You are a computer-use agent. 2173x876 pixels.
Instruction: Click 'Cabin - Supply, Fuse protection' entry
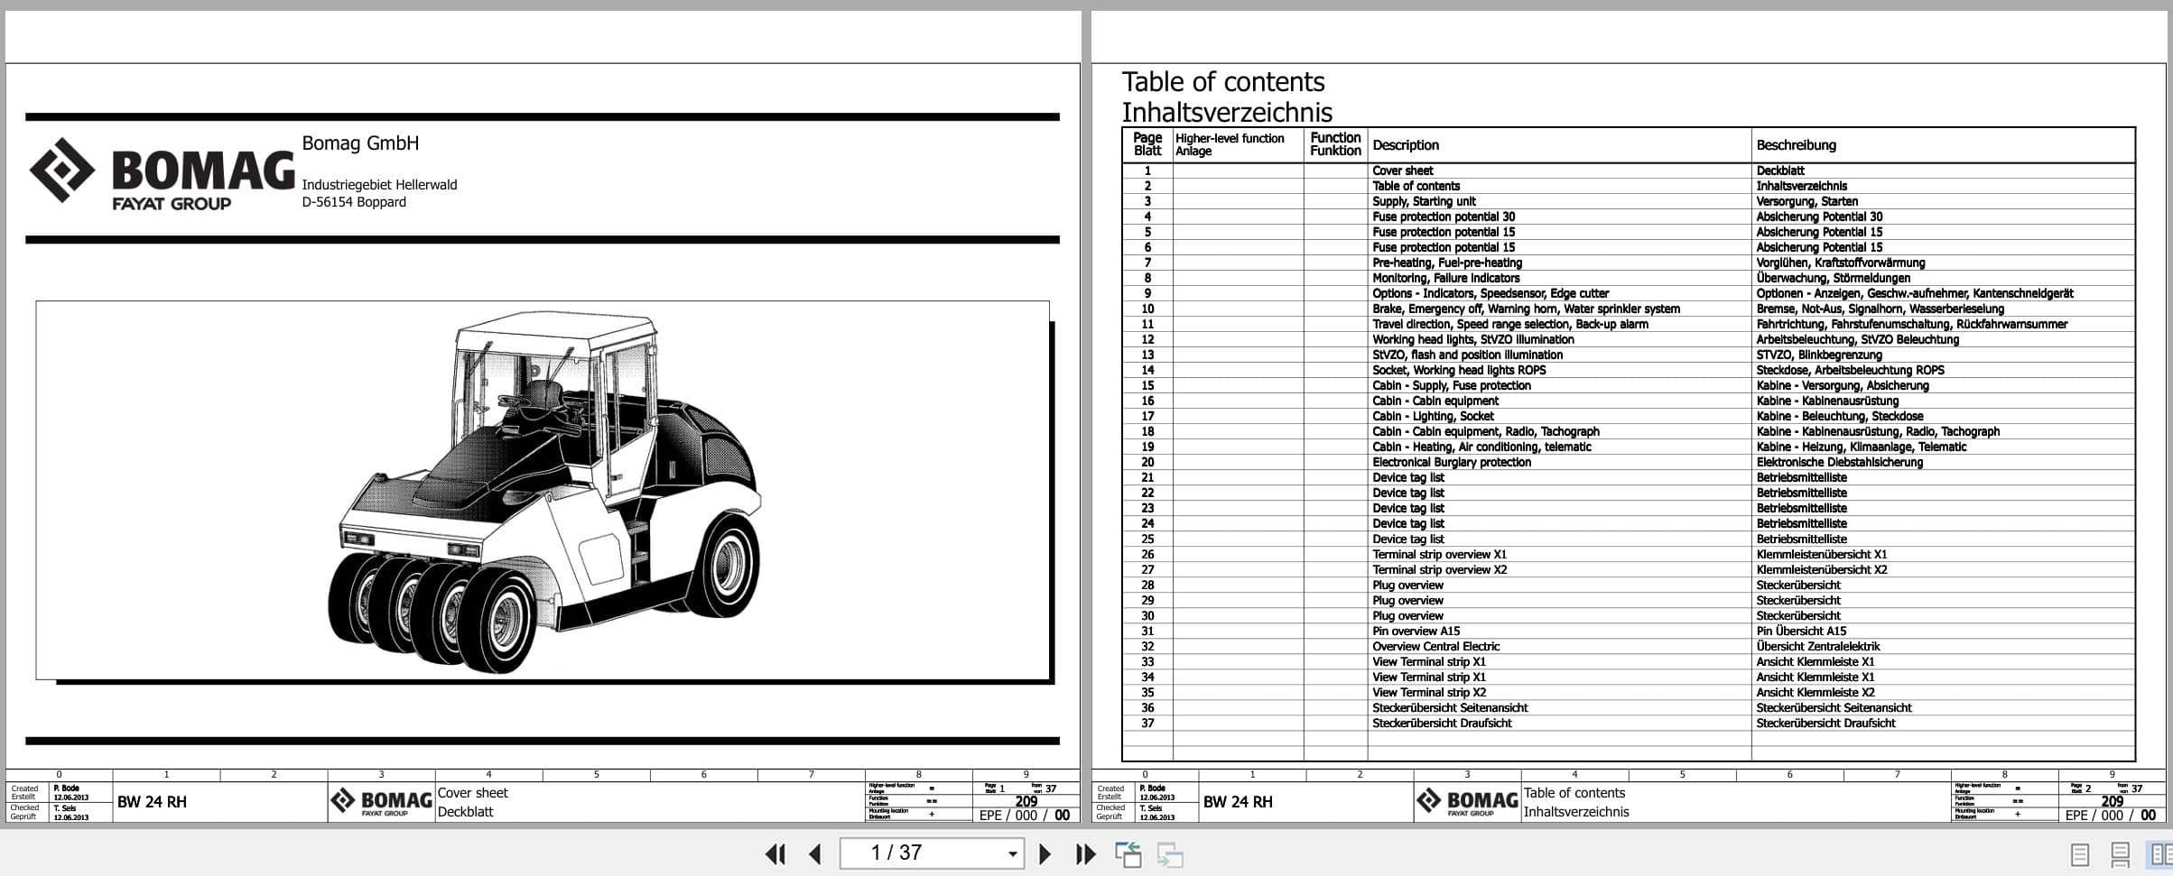pyautogui.click(x=1452, y=385)
